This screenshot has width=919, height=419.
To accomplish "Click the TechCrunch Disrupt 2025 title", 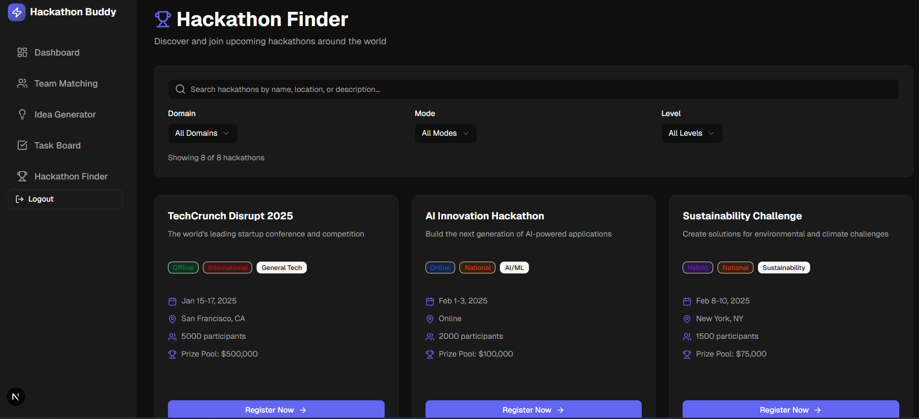I will click(230, 216).
